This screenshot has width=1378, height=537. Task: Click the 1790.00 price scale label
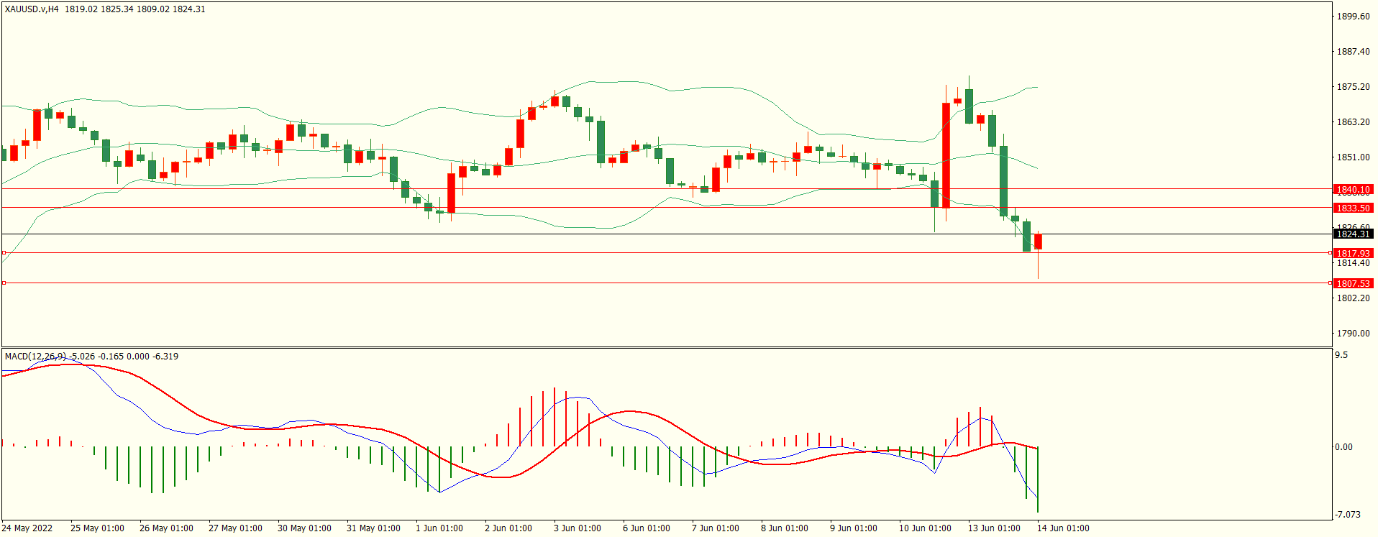point(1353,334)
